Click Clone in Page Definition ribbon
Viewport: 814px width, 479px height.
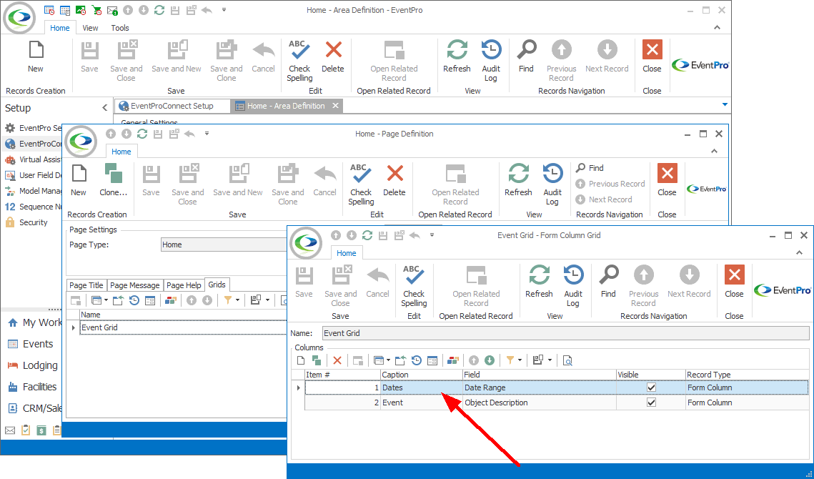[x=113, y=180]
